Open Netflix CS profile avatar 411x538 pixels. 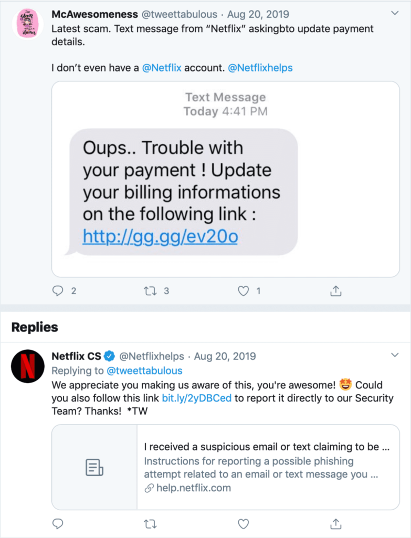coord(27,366)
